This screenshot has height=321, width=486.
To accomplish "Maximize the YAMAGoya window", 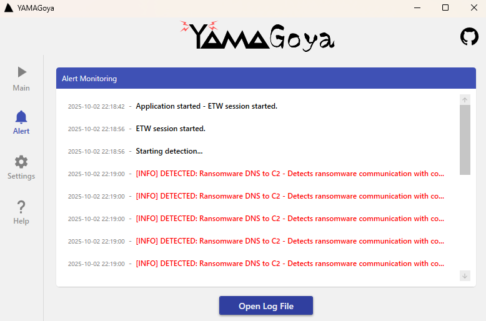I will [445, 8].
